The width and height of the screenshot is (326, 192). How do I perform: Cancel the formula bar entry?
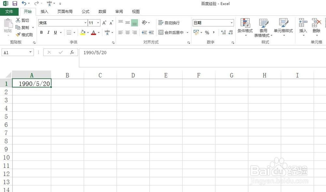pyautogui.click(x=49, y=52)
